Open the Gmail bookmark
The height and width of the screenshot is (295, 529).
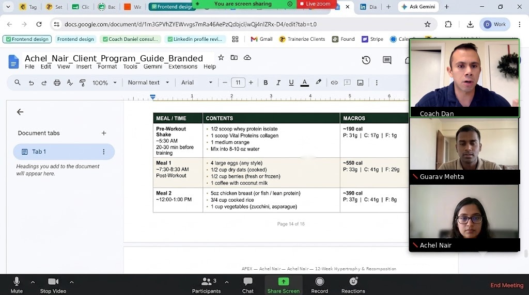click(261, 39)
